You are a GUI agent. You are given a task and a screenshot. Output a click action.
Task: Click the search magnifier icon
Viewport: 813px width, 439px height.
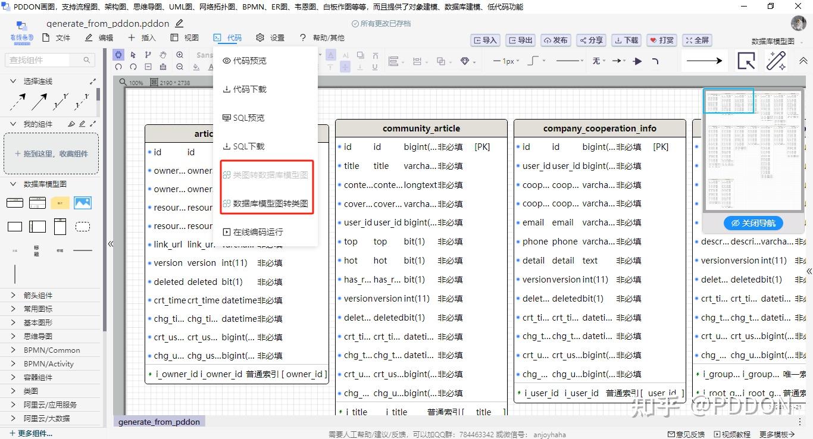click(x=87, y=60)
